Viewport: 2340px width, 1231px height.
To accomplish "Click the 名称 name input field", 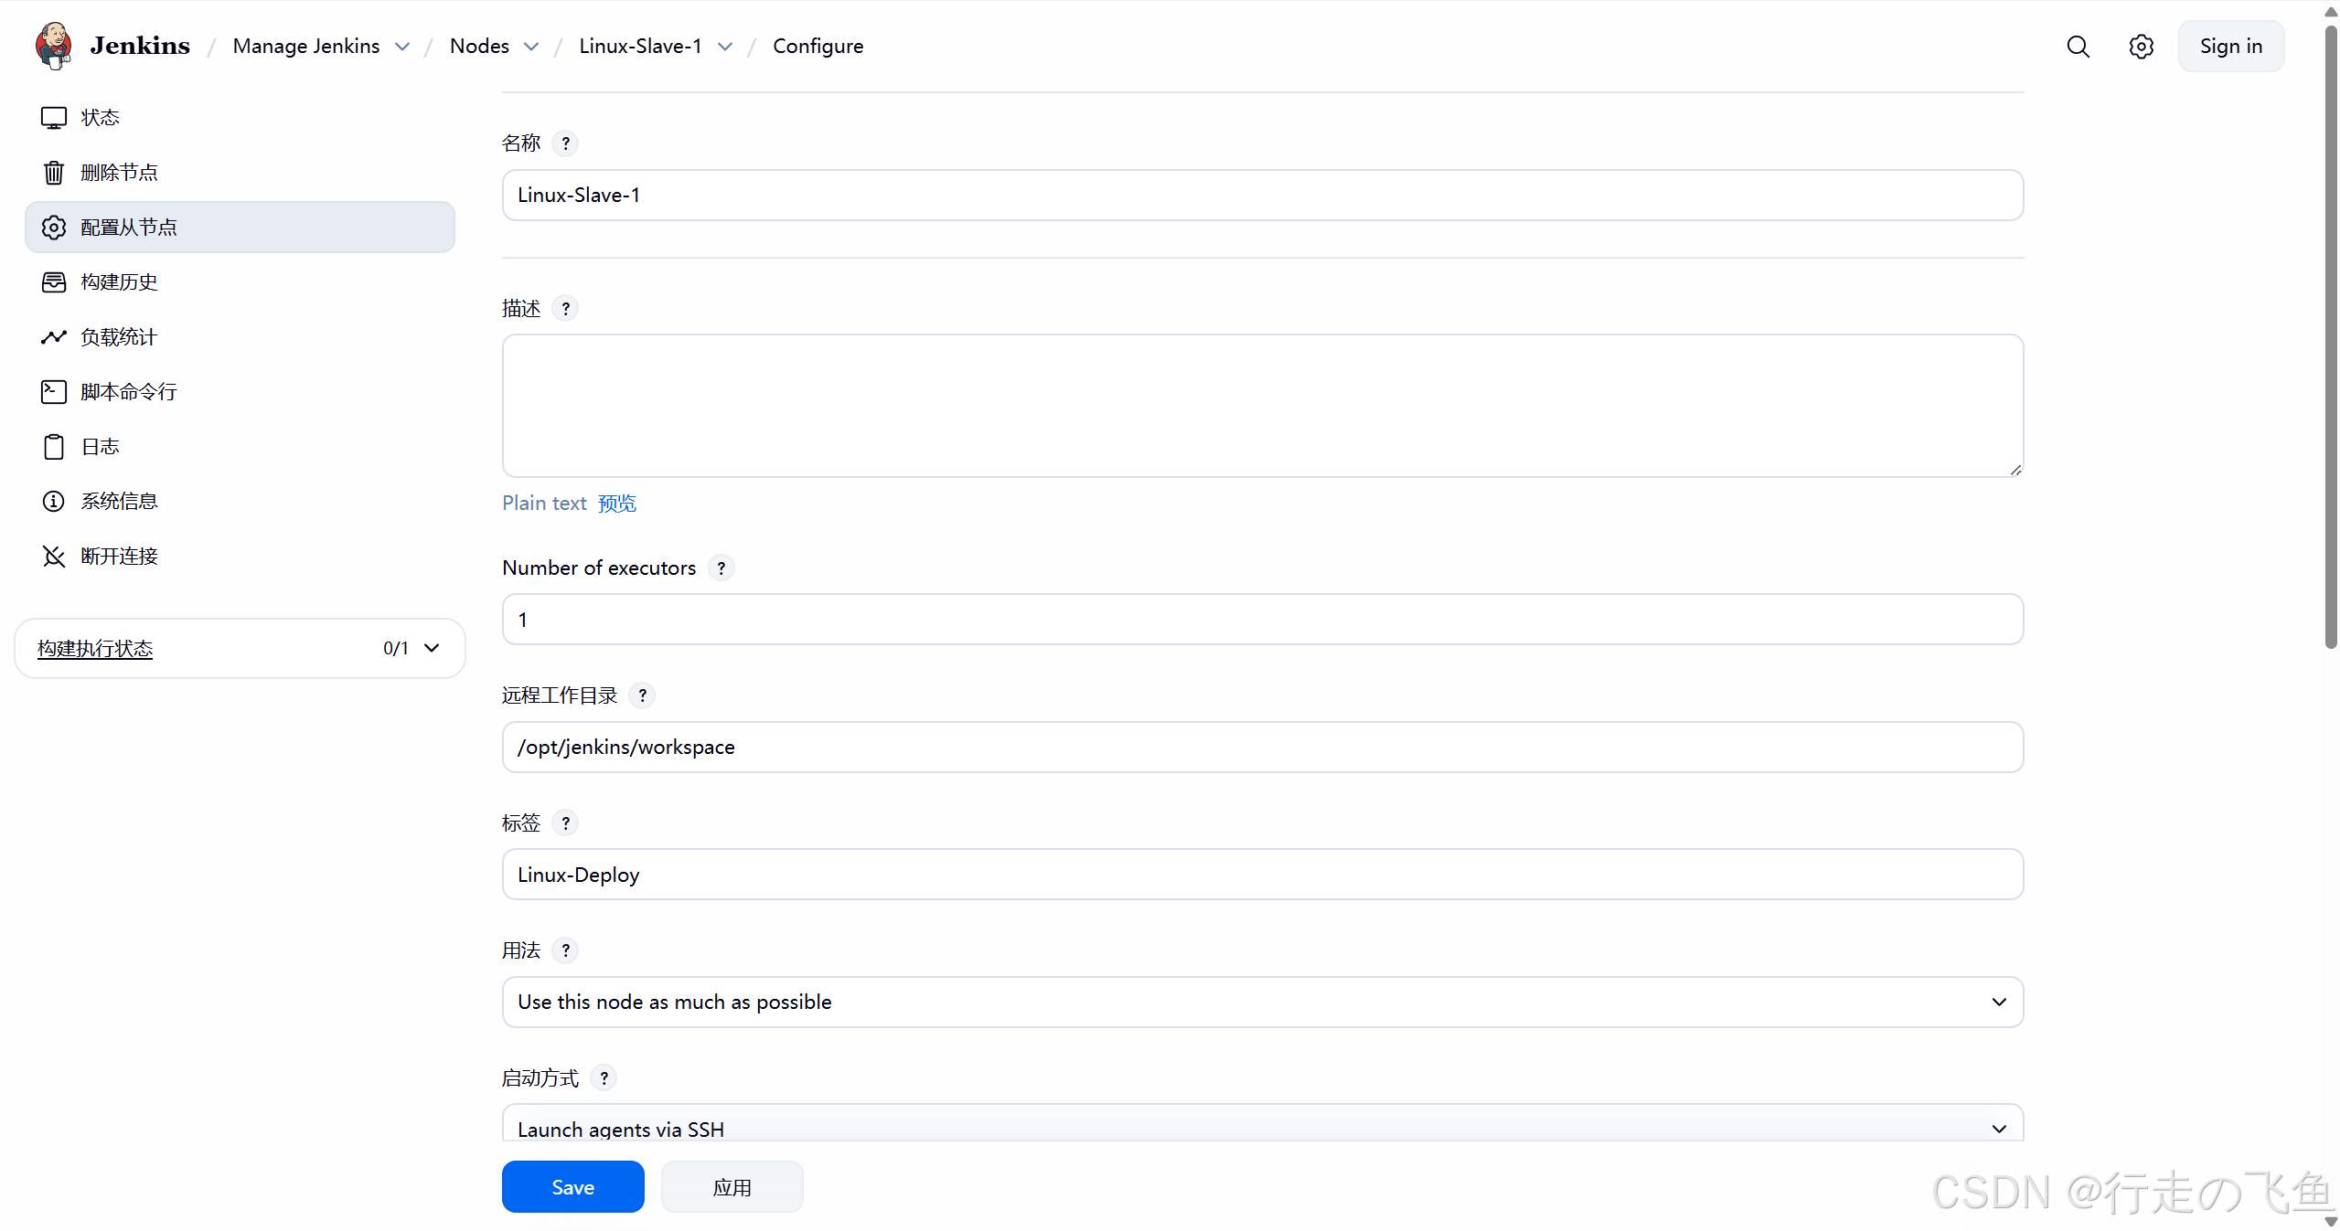I will 1262,196.
